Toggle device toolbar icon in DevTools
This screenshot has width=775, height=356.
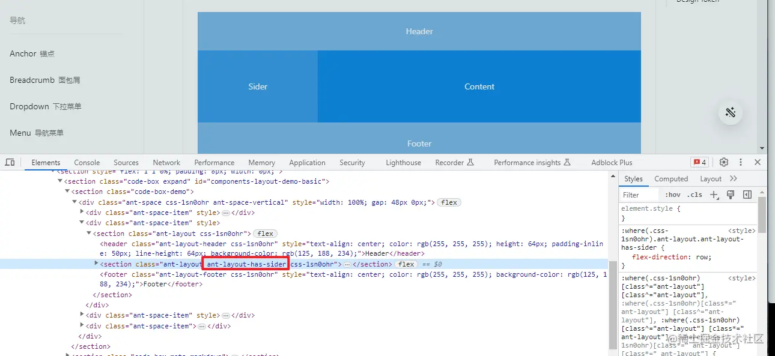tap(10, 163)
